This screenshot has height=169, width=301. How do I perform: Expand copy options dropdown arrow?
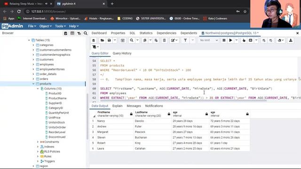click(150, 40)
